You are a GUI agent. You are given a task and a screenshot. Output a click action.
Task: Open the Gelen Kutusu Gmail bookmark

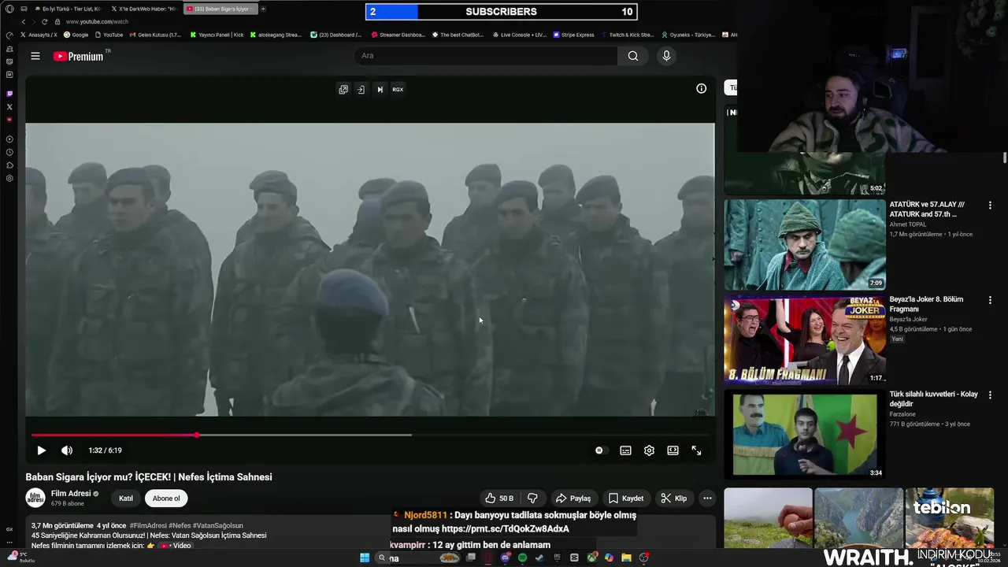[154, 35]
